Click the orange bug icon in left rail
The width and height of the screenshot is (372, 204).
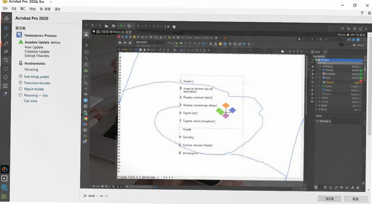point(5,169)
